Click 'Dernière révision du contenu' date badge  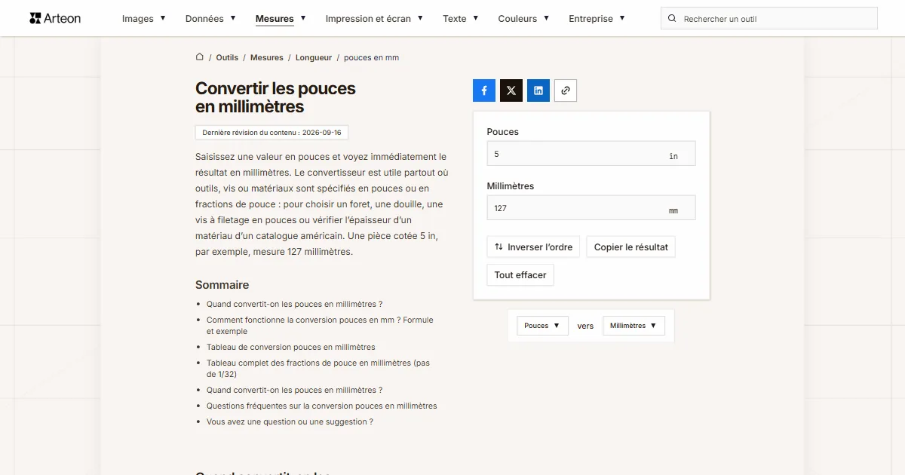(271, 133)
